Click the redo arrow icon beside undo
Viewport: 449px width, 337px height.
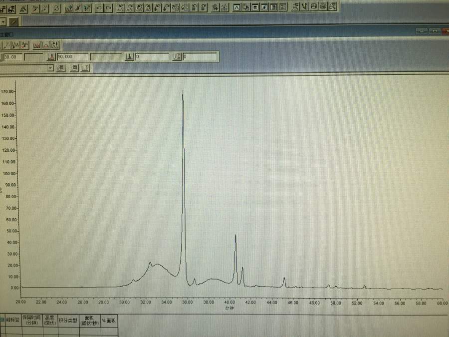[x=109, y=8]
